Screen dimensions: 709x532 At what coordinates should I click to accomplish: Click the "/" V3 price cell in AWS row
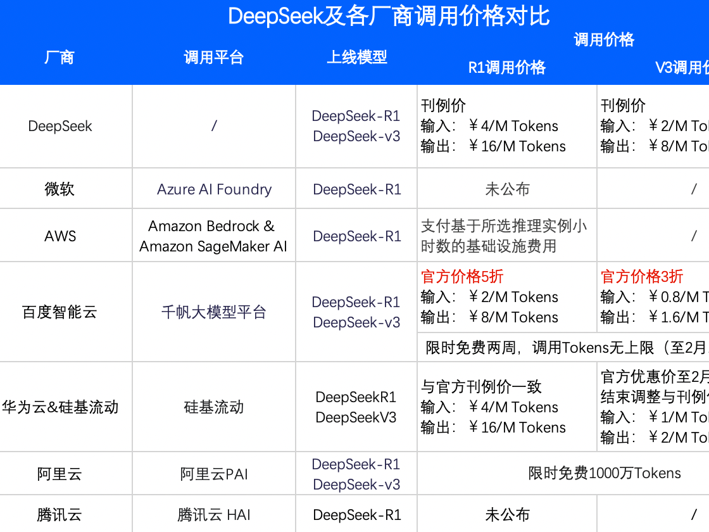pyautogui.click(x=694, y=236)
